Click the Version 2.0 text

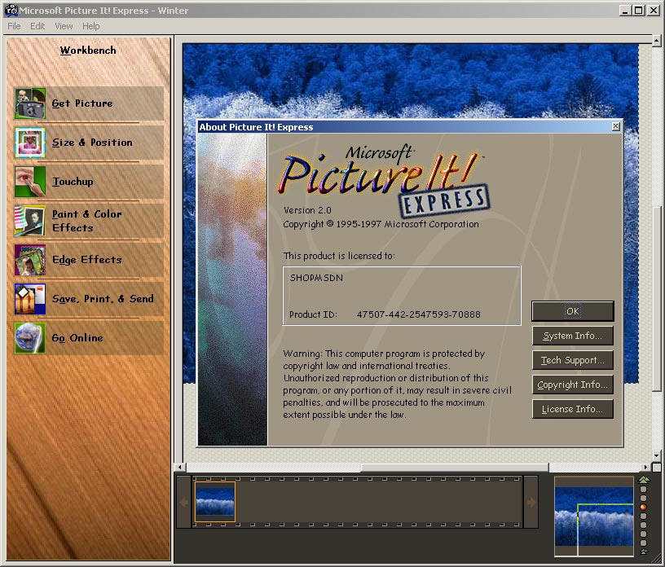click(x=307, y=210)
